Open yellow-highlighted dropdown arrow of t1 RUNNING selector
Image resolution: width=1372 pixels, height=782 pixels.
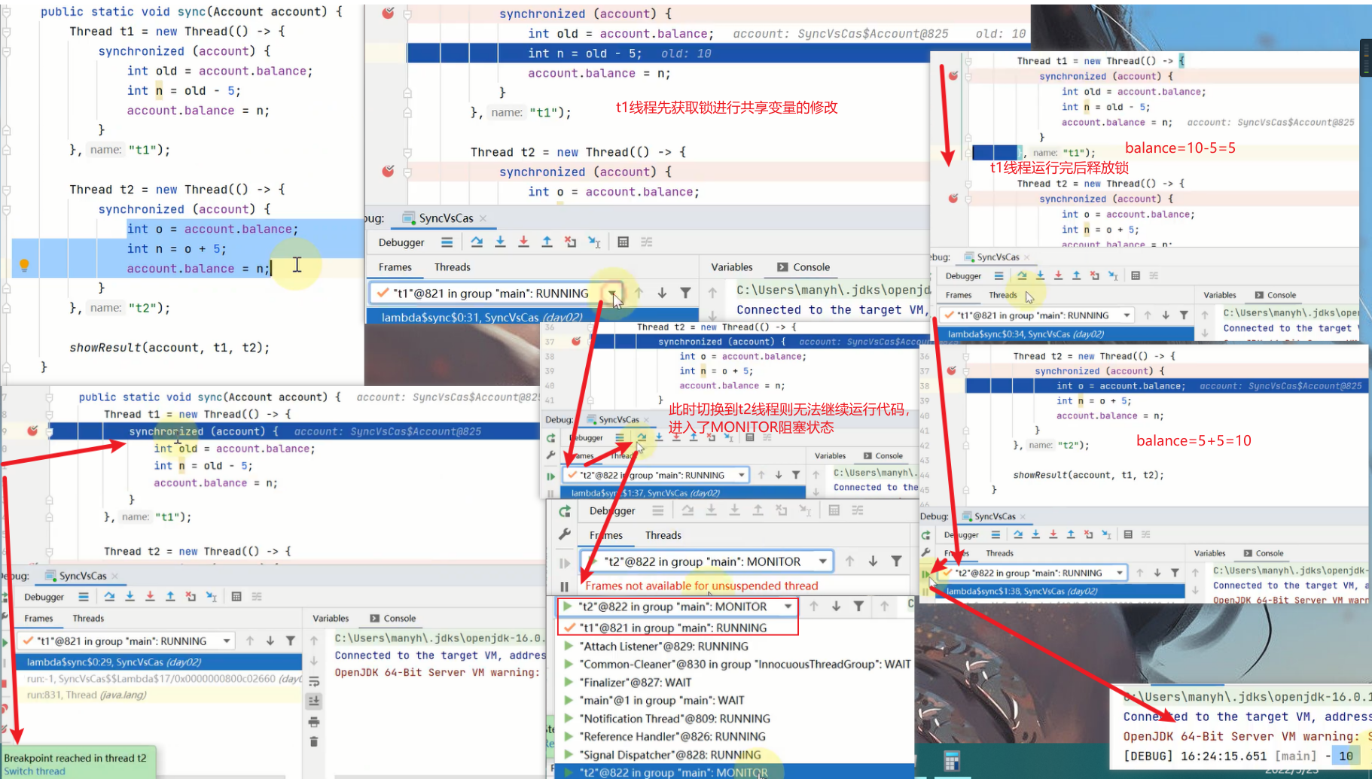(x=612, y=294)
